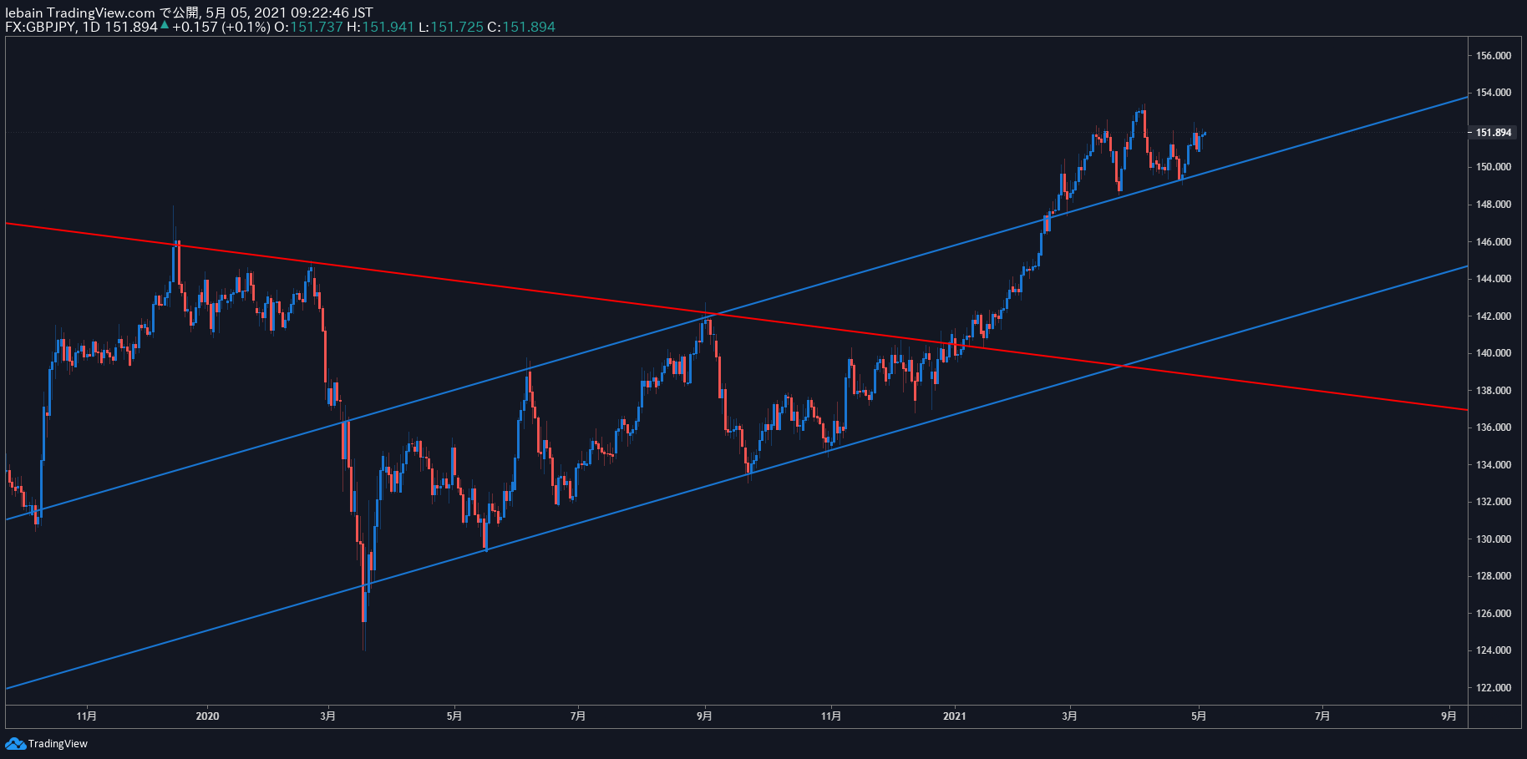Screen dimensions: 1527x759
Task: Click the 2021 time axis label
Action: coord(954,716)
